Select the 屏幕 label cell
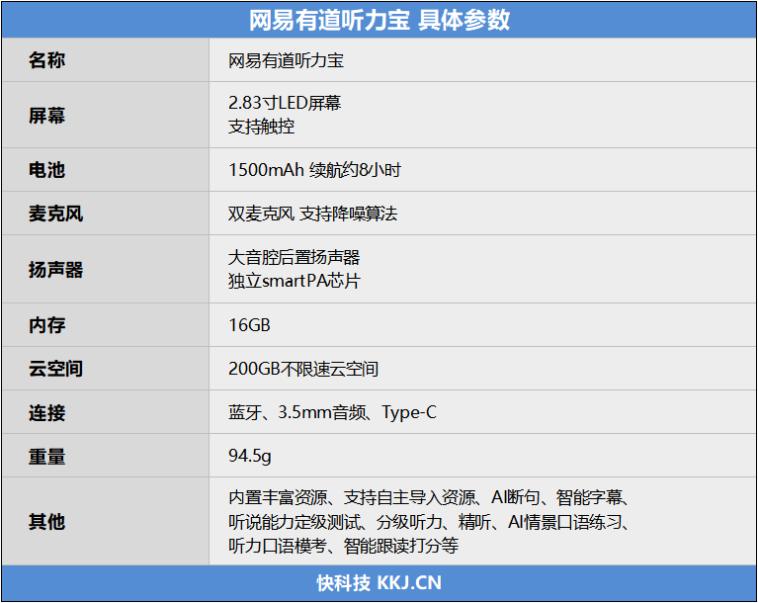Image resolution: width=758 pixels, height=603 pixels. (x=106, y=115)
